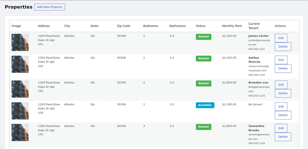
Task: Click the Properties page heading
Action: 18,7
